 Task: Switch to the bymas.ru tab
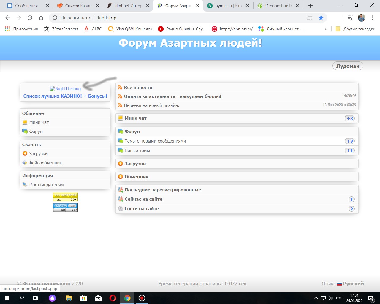(x=228, y=6)
